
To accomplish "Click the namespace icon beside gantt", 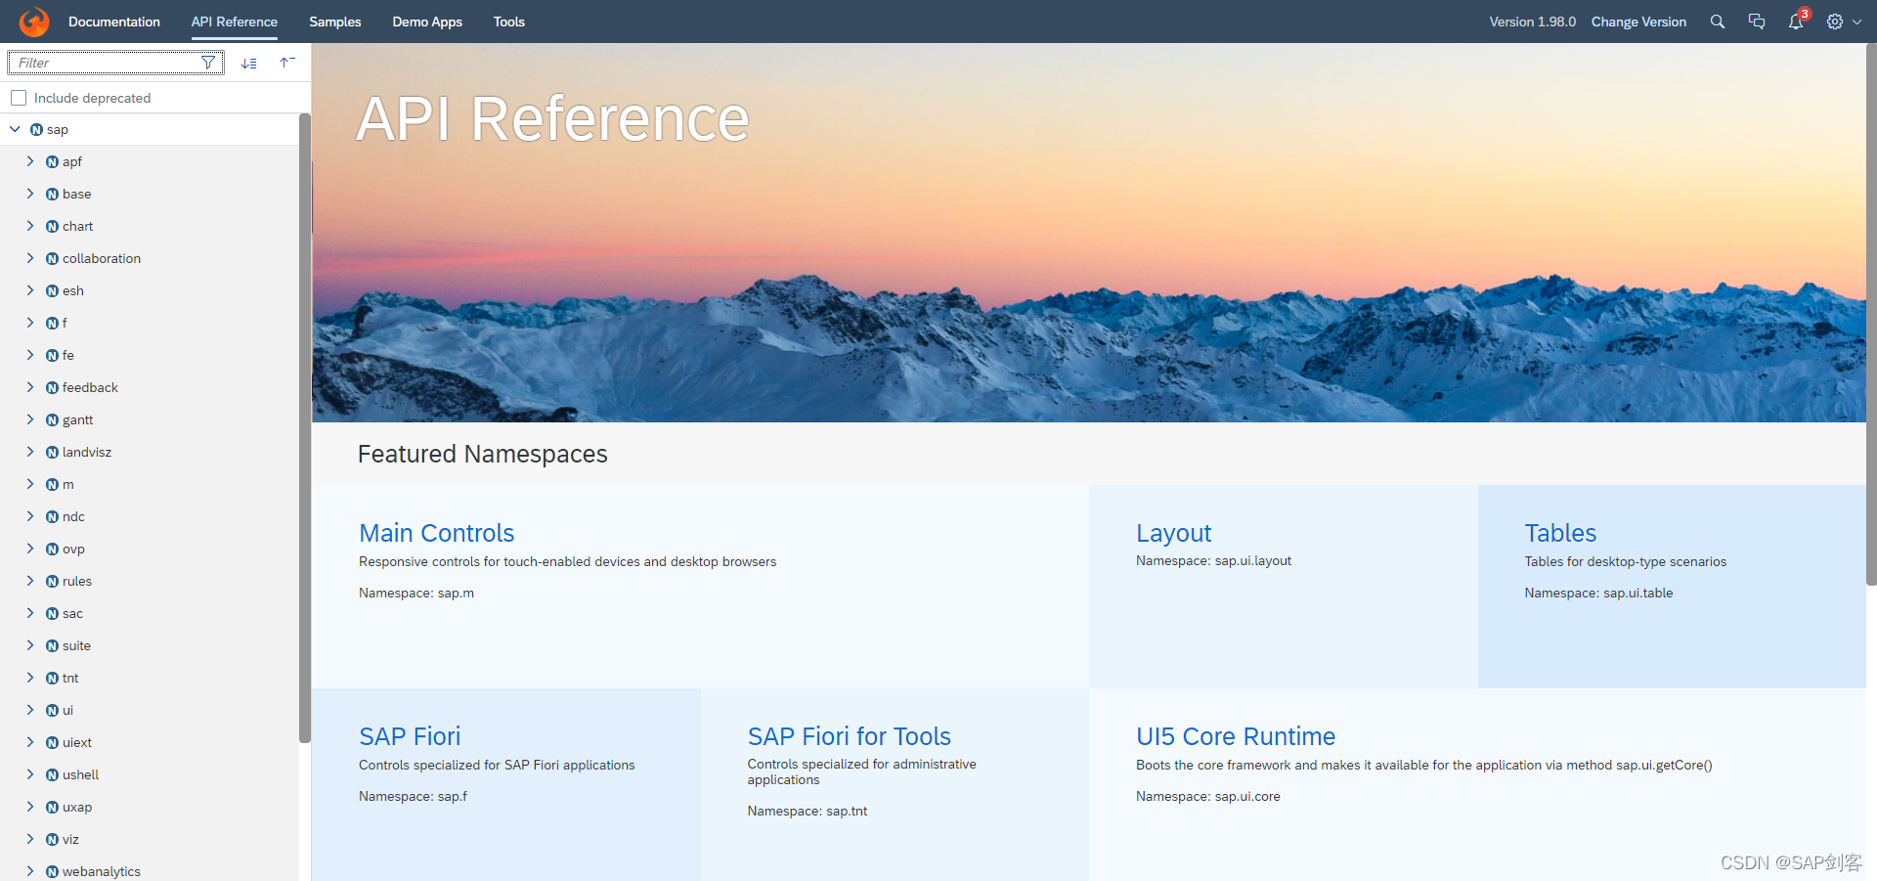I will [x=53, y=420].
